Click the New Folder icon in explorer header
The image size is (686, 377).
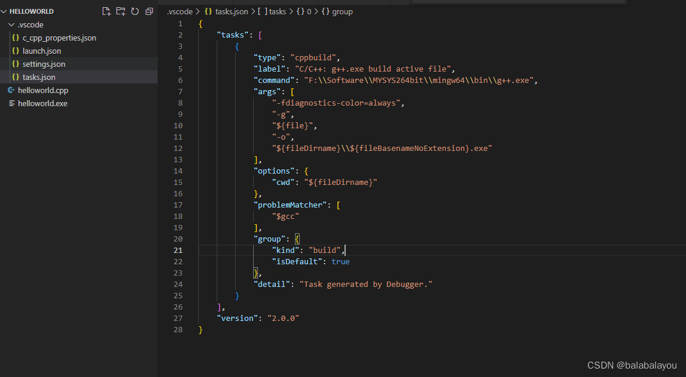[121, 11]
